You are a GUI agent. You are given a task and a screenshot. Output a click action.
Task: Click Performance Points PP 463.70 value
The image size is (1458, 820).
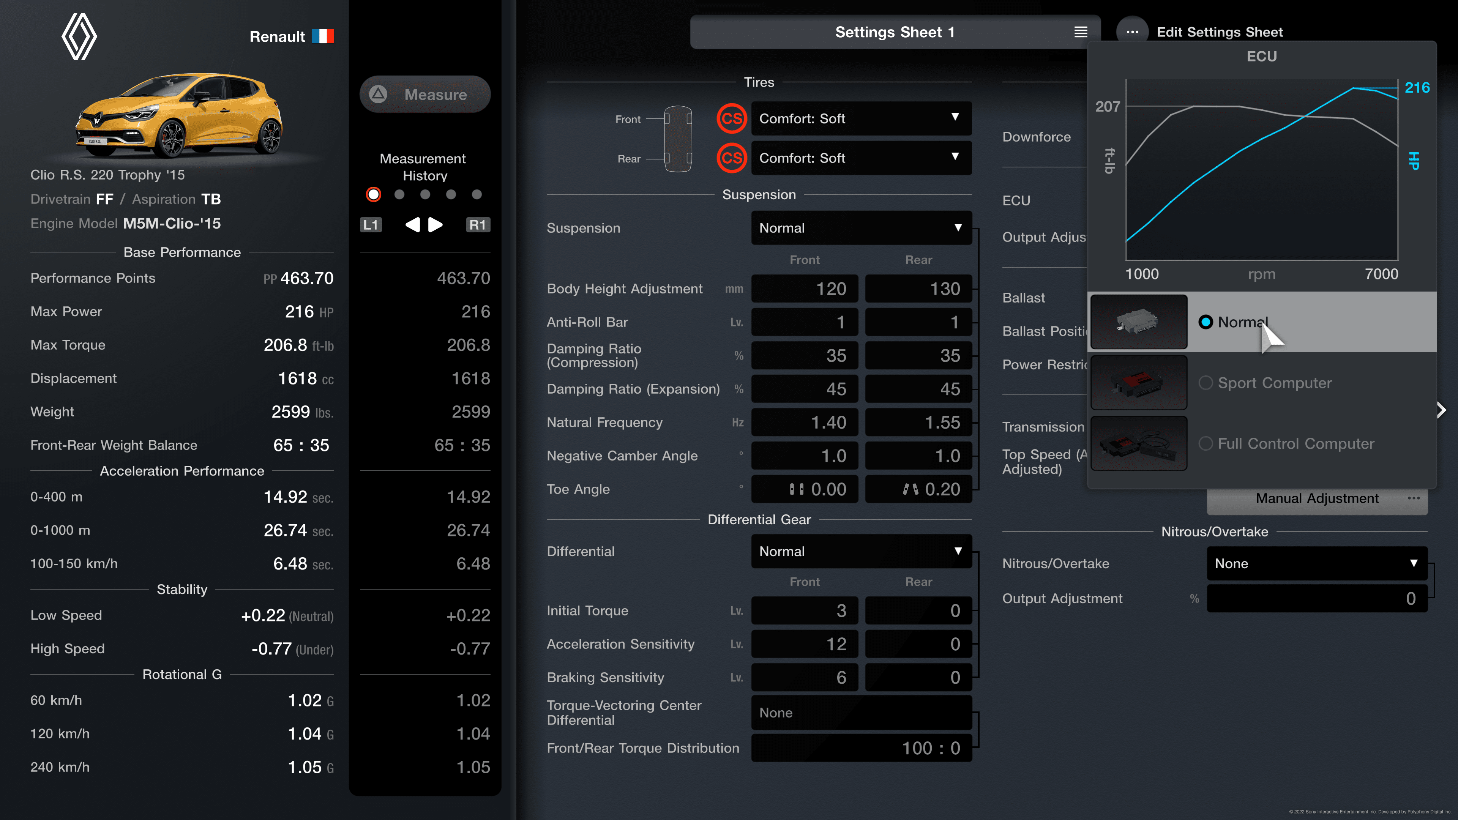[298, 278]
